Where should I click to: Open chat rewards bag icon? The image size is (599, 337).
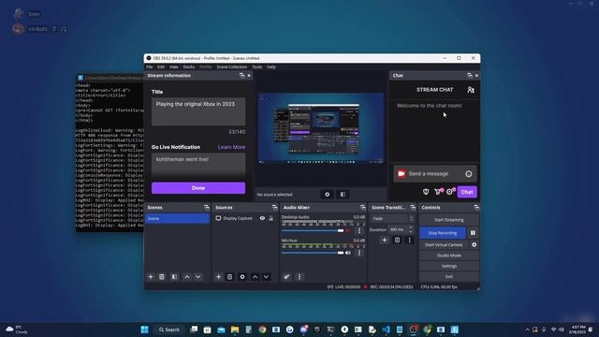[438, 192]
